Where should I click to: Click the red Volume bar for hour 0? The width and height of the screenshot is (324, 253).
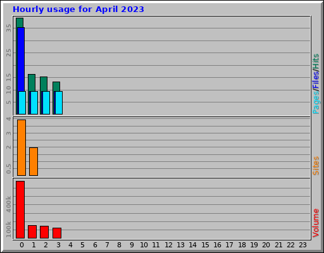[x=20, y=209]
